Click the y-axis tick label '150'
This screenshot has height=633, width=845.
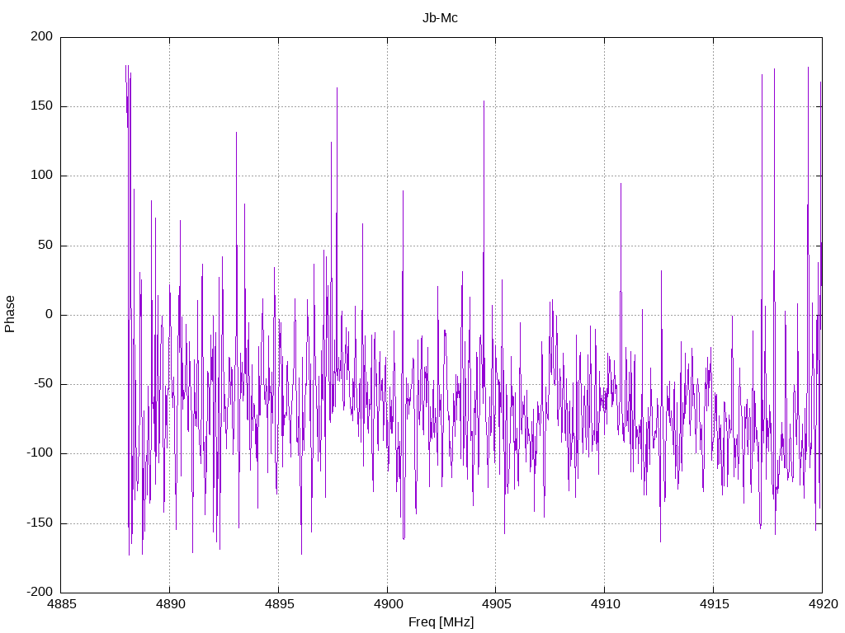click(42, 106)
